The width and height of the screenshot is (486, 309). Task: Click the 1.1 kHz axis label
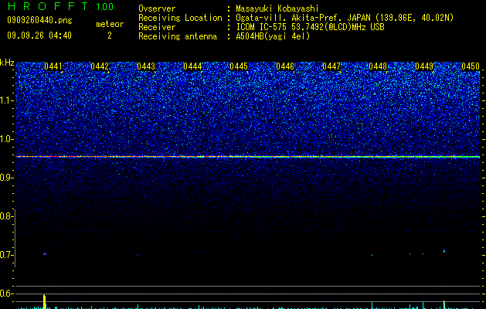(x=6, y=100)
